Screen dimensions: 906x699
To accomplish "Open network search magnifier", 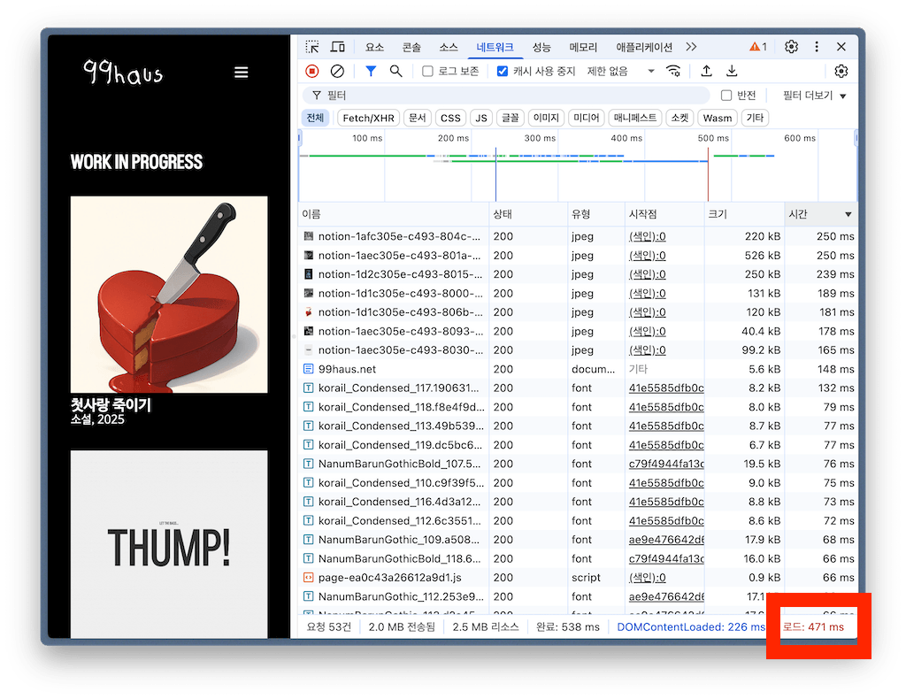I will click(396, 71).
